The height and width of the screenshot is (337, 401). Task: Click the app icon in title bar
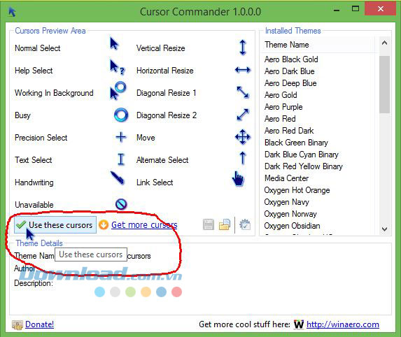[12, 12]
